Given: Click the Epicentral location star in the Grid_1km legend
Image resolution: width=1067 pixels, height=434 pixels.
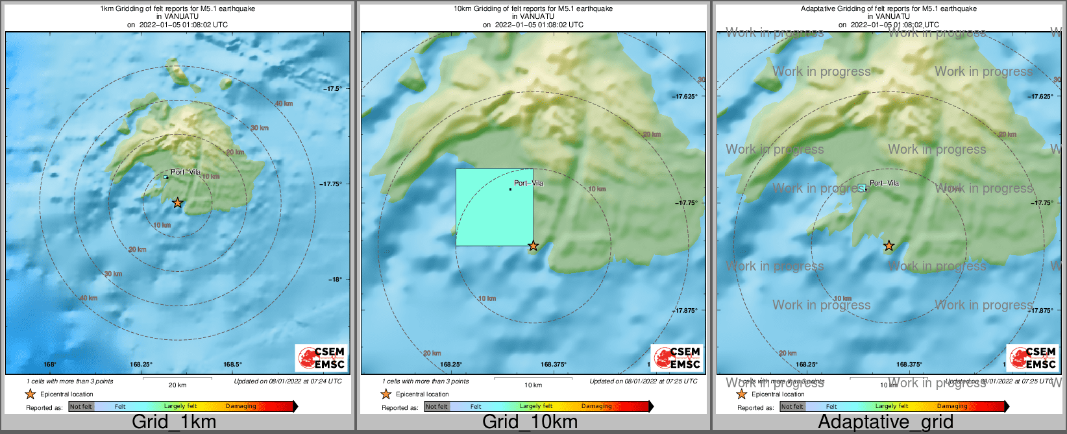Looking at the screenshot, I should tap(30, 394).
